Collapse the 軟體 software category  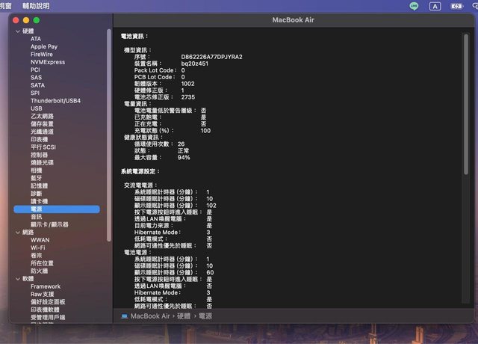18,279
